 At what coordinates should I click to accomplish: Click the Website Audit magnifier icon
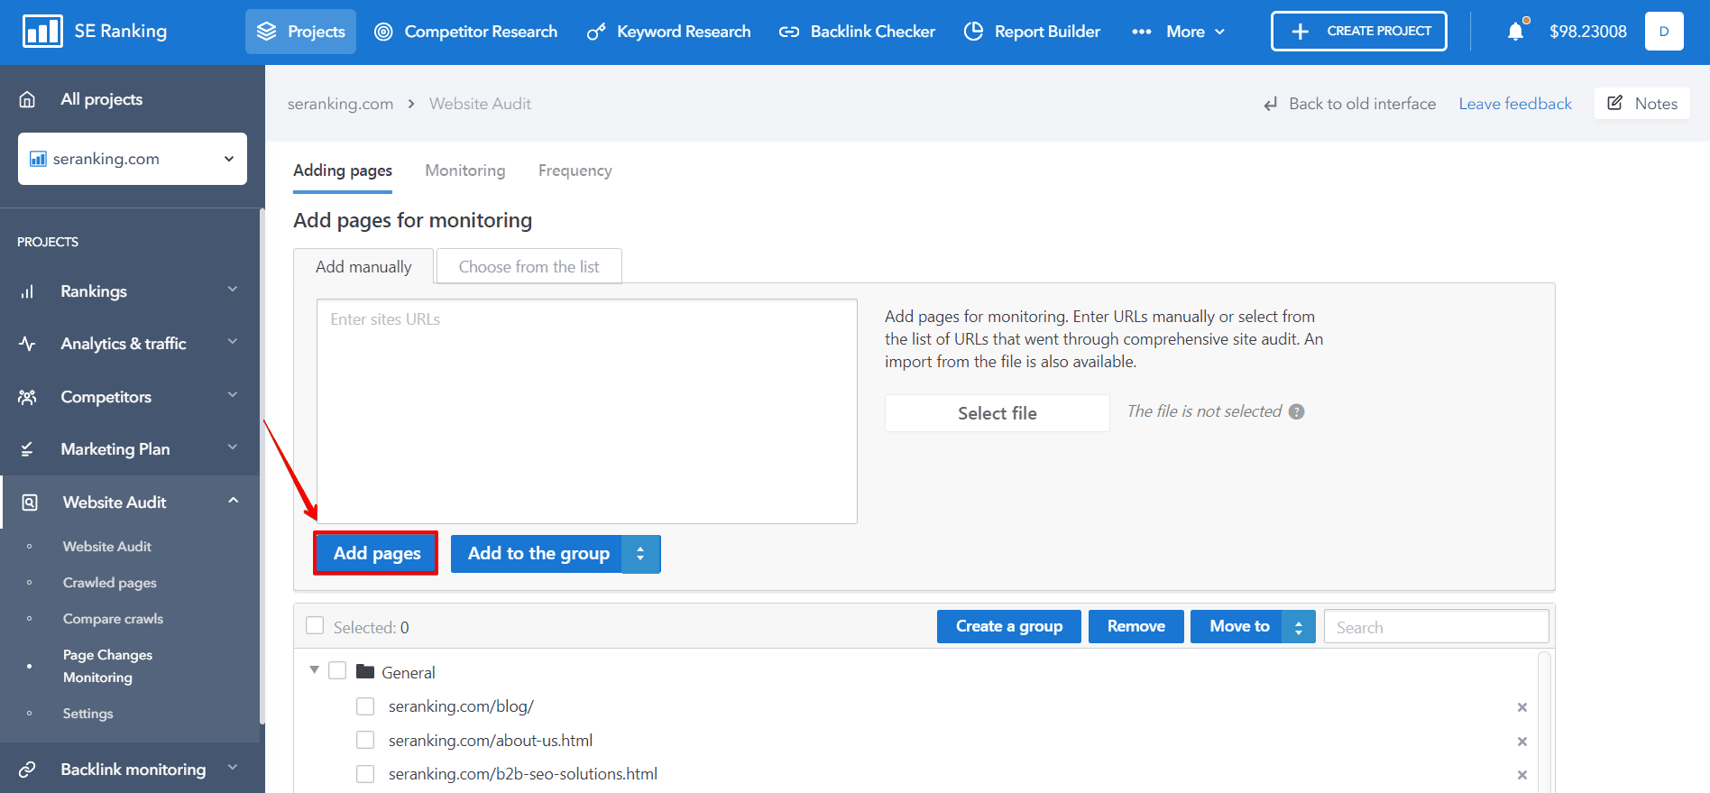click(30, 503)
